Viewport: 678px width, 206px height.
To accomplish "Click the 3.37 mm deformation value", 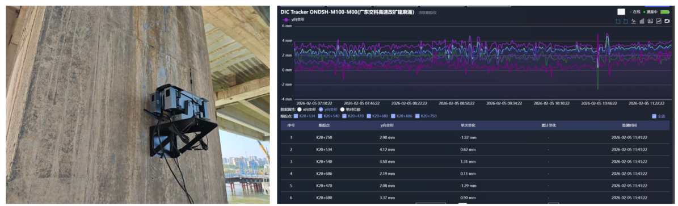I will 386,198.
